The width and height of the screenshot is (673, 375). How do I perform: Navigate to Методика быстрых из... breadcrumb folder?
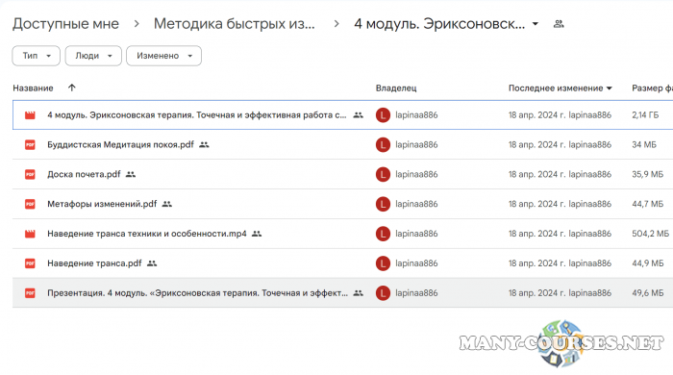point(235,24)
